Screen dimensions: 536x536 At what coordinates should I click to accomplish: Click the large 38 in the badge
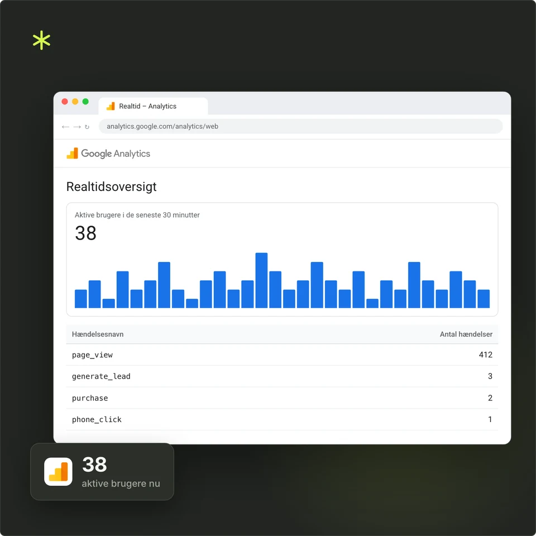click(94, 465)
